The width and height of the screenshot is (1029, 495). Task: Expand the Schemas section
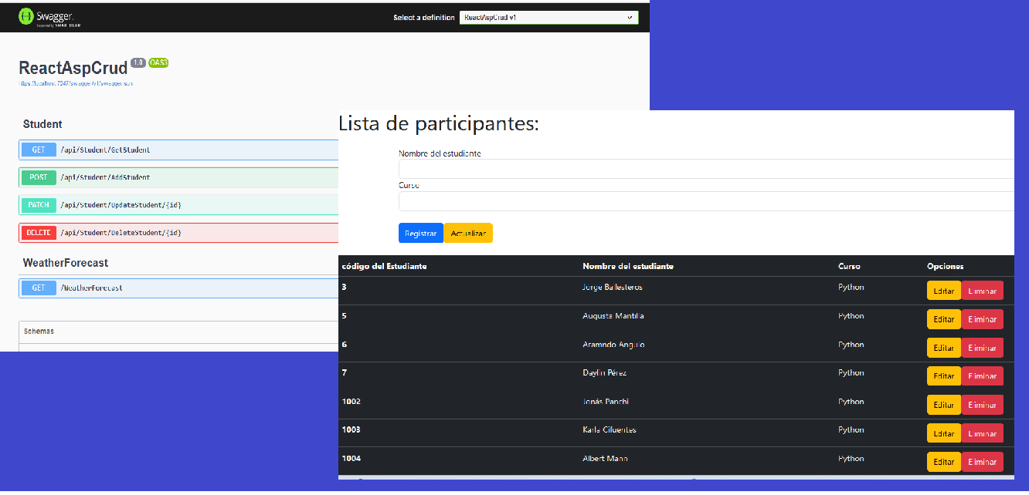tap(178, 332)
